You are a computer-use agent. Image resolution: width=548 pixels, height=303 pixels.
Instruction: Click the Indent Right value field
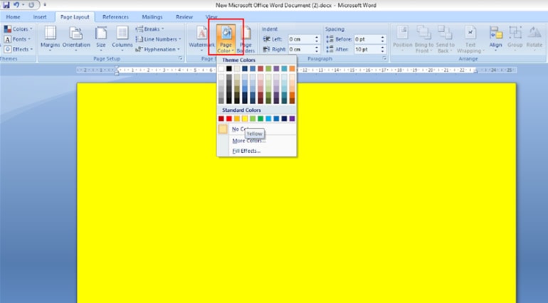300,49
